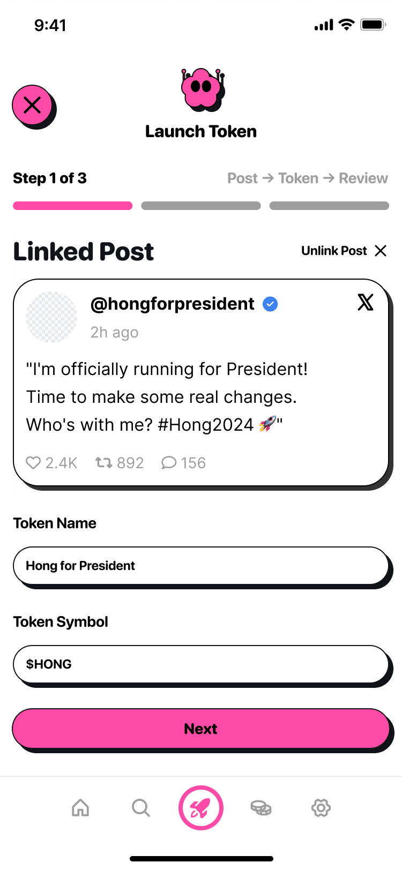Open the coins tab icon
The image size is (402, 870).
click(x=261, y=807)
